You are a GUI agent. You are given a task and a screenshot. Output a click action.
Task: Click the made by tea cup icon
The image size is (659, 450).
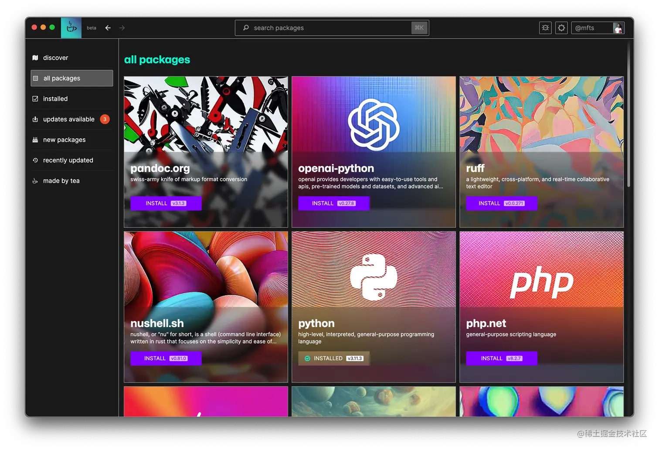click(35, 181)
